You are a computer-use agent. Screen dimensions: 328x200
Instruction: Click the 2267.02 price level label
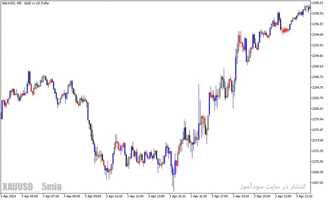point(318,183)
